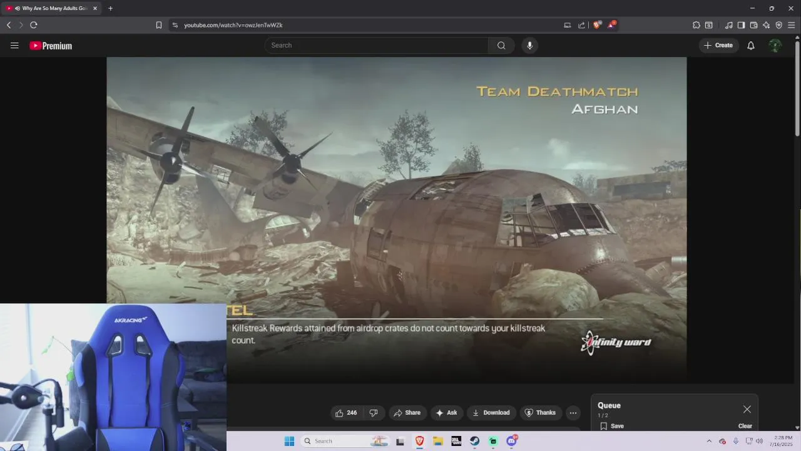Start voice search with the microphone
Screen dimensions: 801x451
[530, 45]
